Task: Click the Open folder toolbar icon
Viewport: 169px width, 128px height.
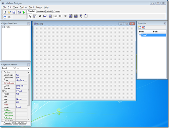Action: [x=9, y=12]
